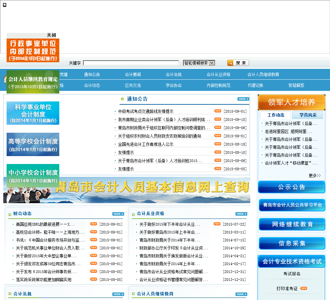Open 中级考试考点交通路线友情提示 notice

(x=146, y=111)
